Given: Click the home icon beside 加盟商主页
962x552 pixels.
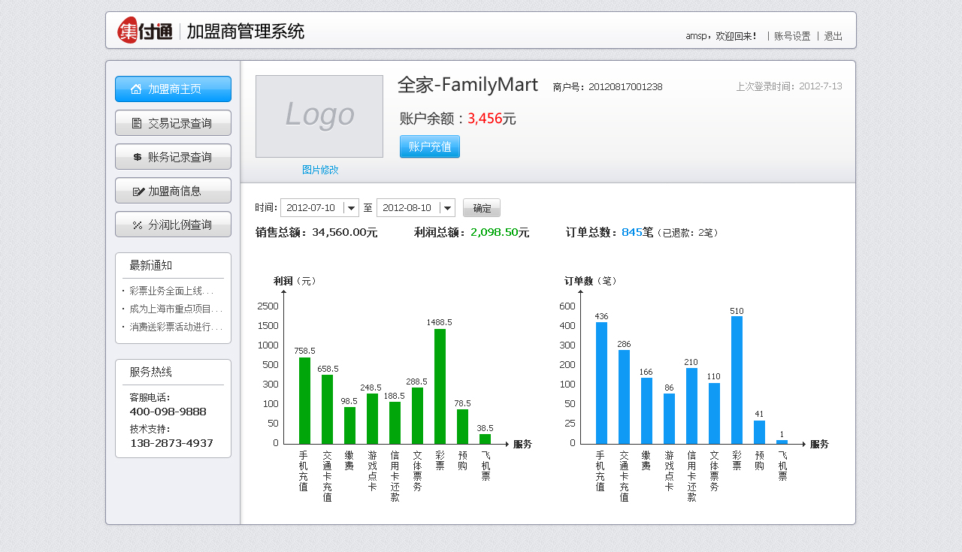Looking at the screenshot, I should coord(136,89).
